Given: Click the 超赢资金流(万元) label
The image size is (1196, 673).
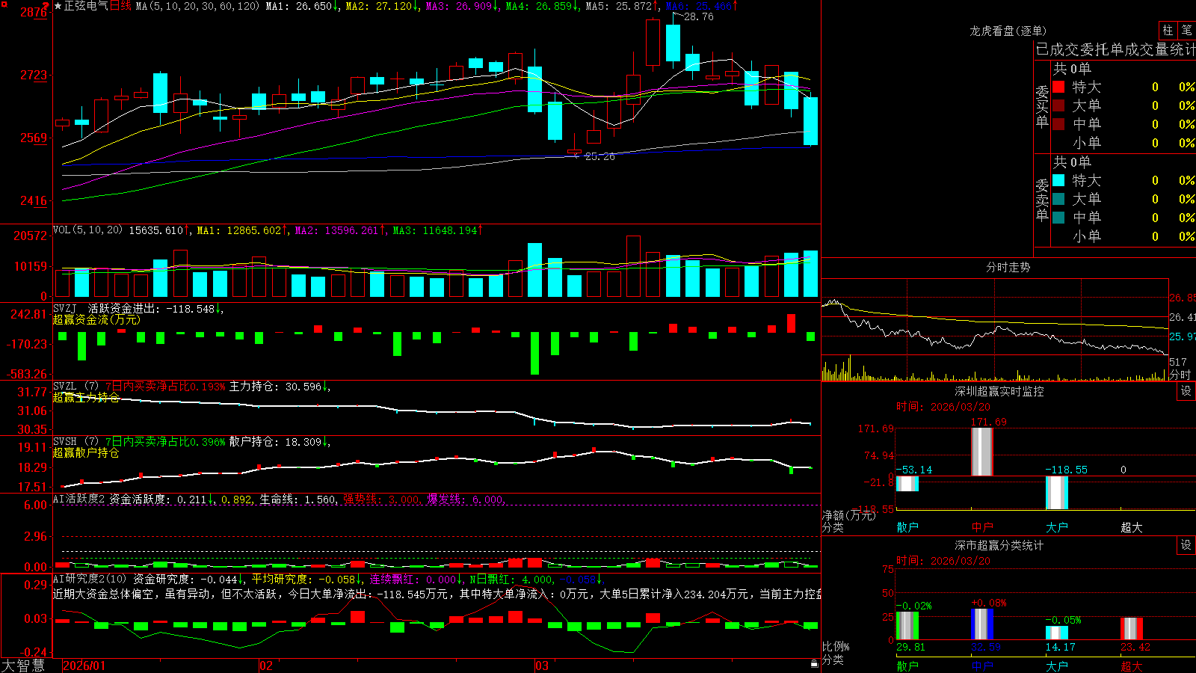Looking at the screenshot, I should click(x=96, y=319).
